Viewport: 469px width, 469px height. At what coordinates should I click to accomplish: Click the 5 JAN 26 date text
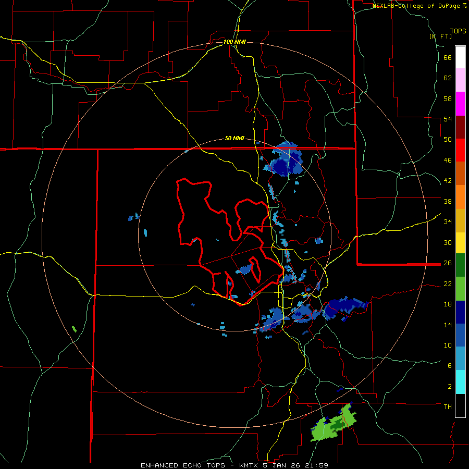click(281, 465)
